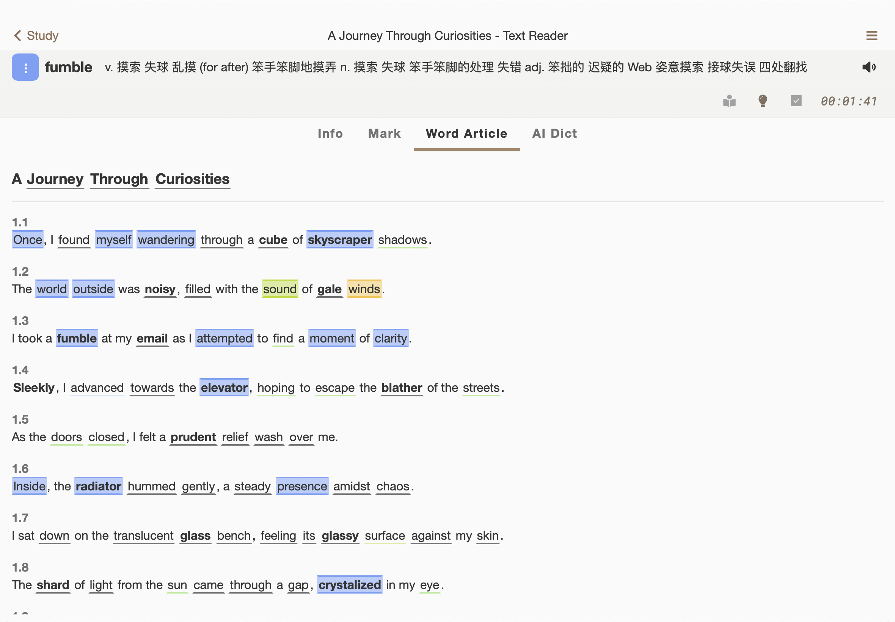Switch to the Info tab

(x=330, y=134)
